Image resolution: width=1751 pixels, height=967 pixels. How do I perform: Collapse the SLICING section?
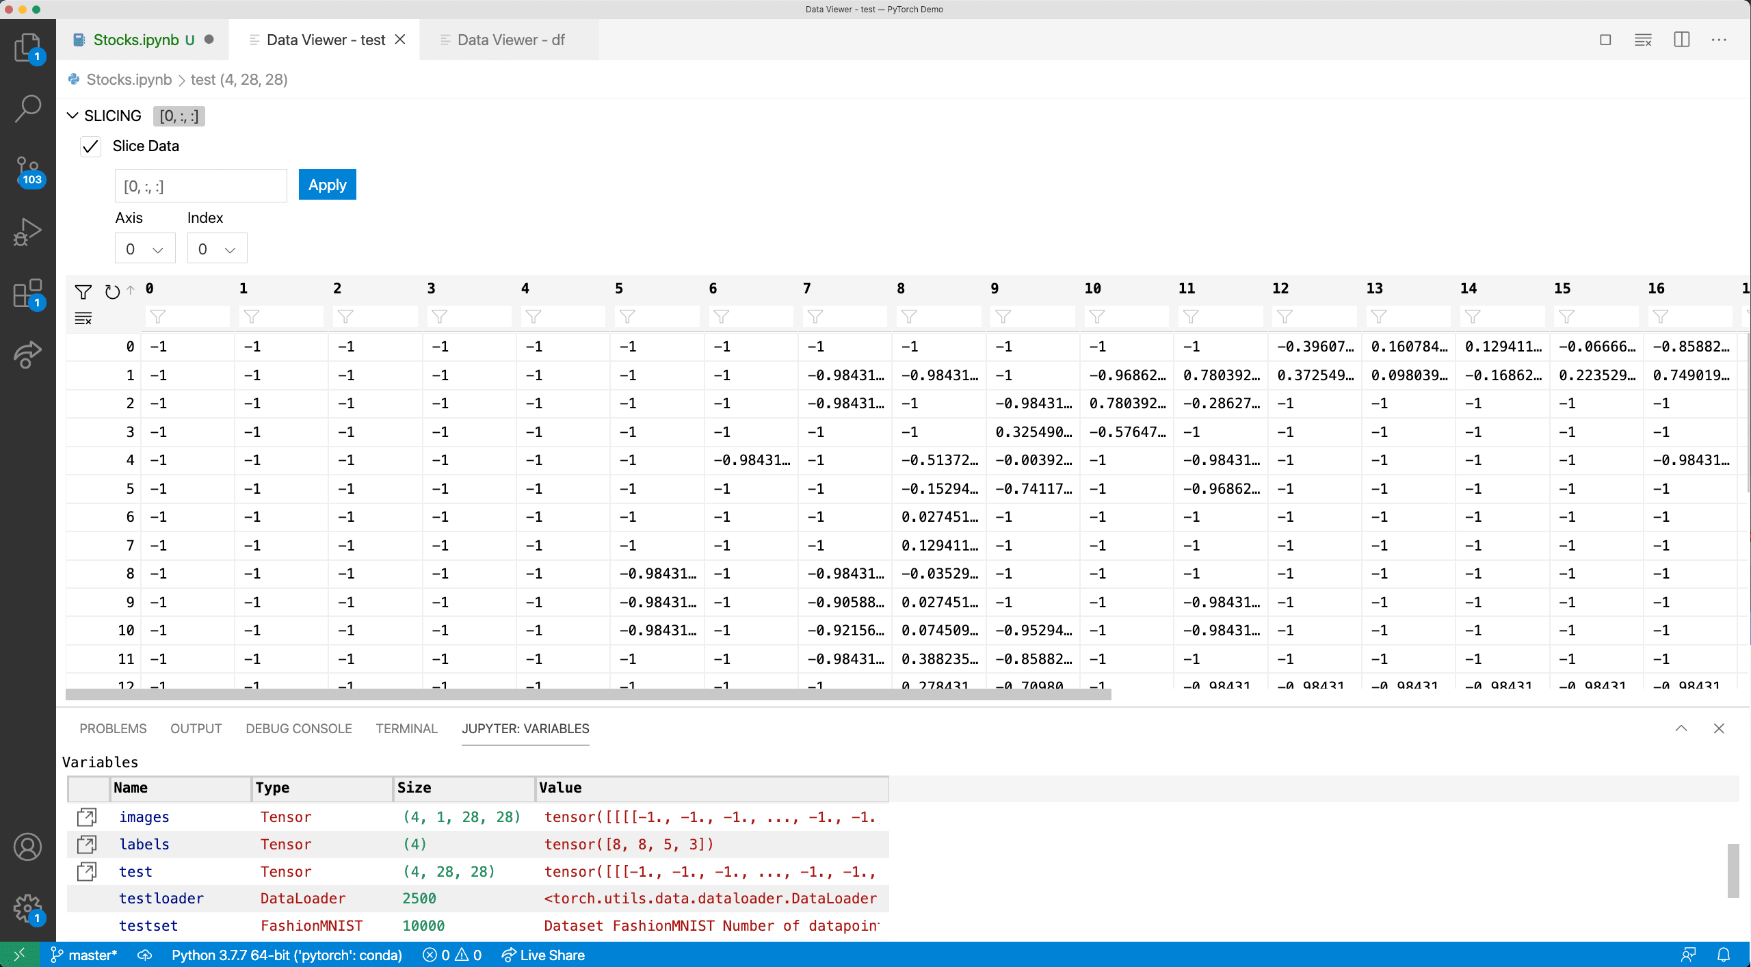(x=73, y=115)
